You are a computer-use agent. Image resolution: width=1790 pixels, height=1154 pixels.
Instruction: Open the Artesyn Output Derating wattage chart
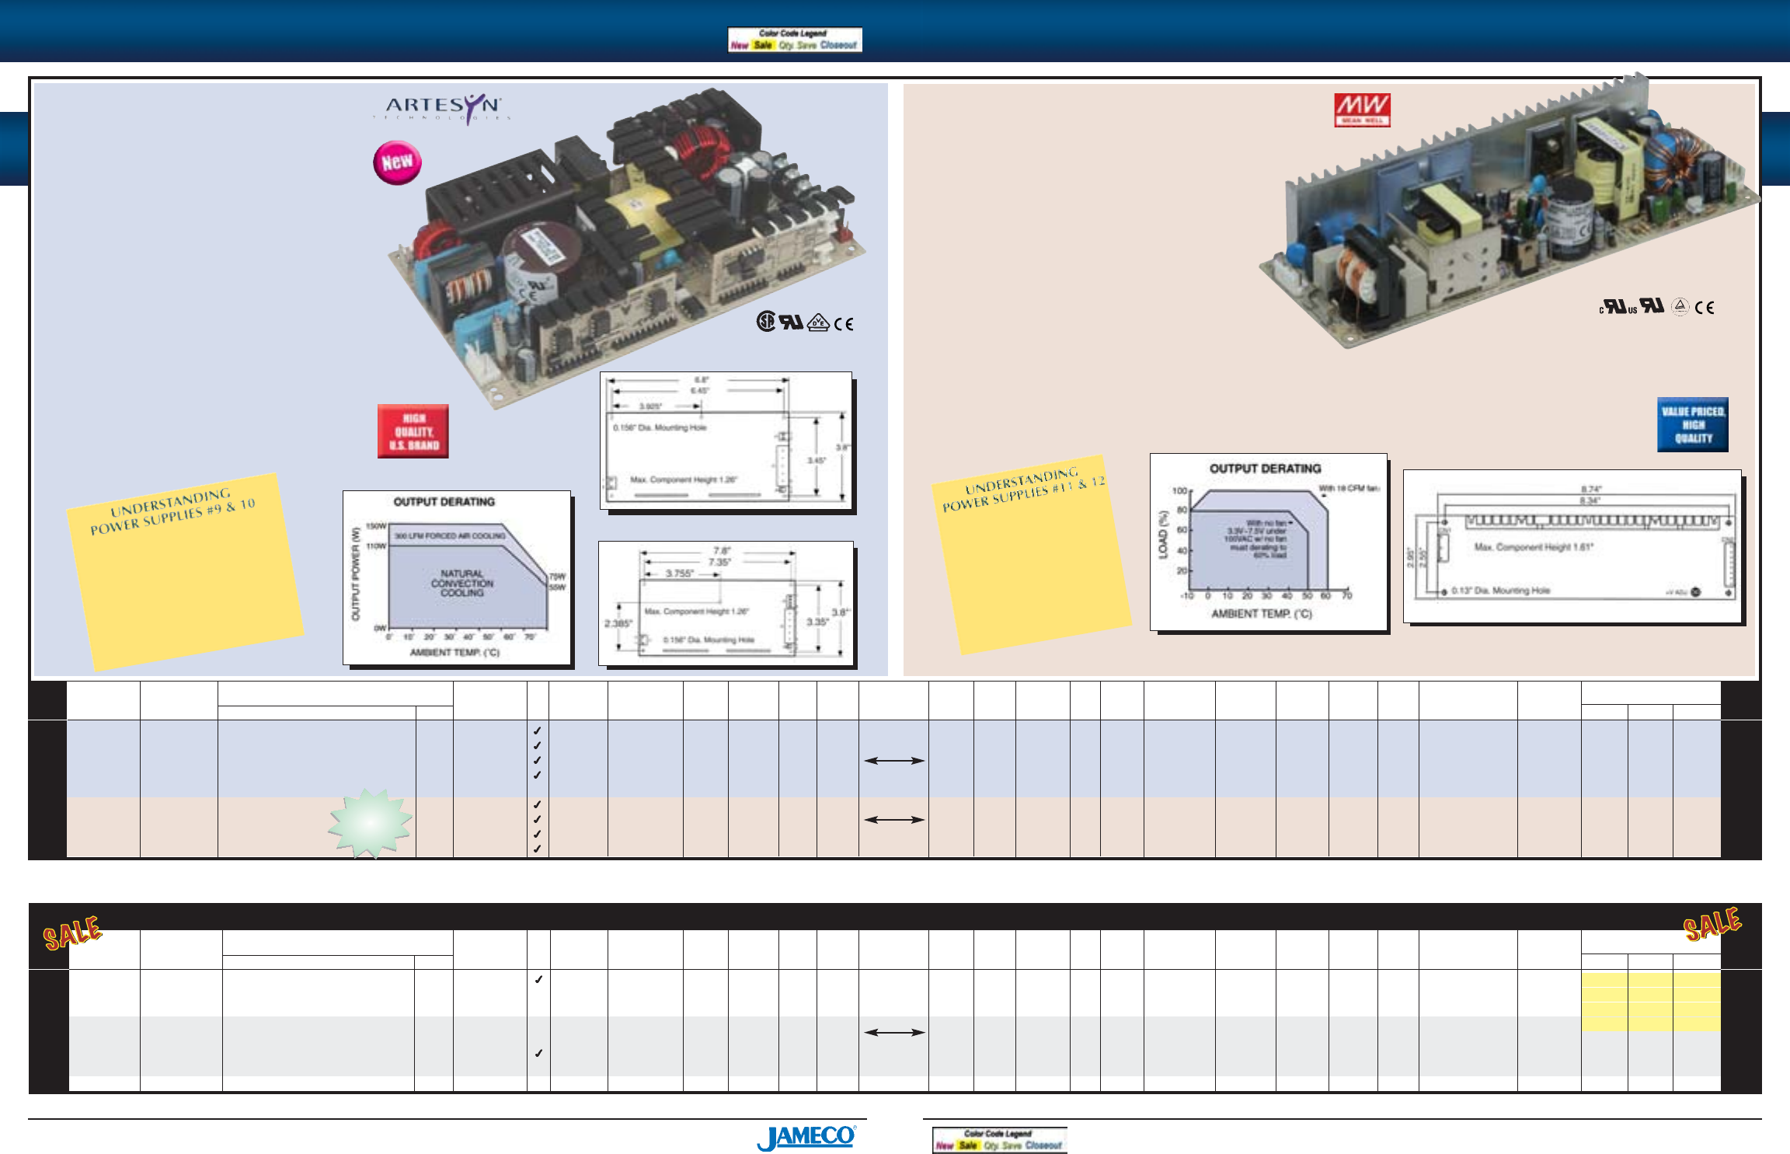tap(457, 577)
